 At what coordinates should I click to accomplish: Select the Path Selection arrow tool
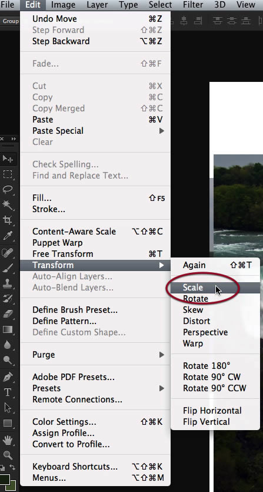pos(8,408)
